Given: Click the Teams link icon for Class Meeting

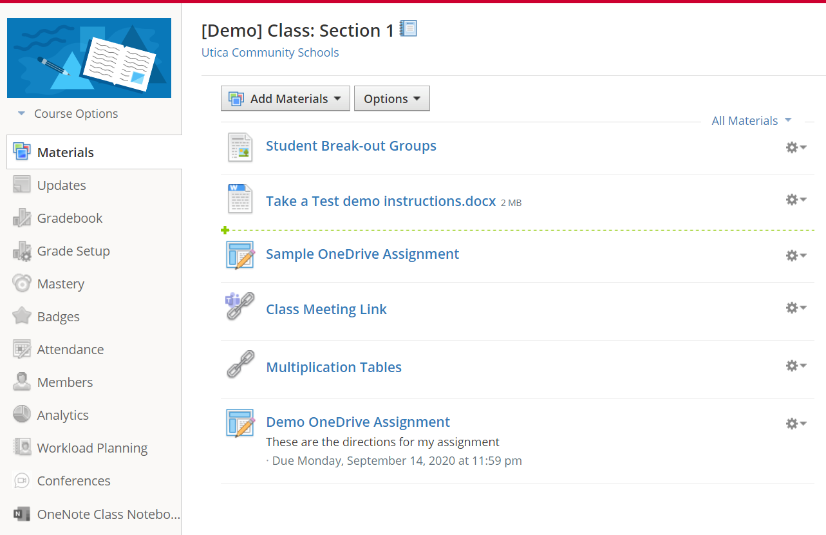Looking at the screenshot, I should click(240, 307).
